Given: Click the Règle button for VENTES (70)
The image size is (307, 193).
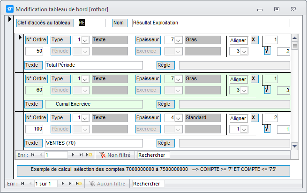Looking at the screenshot, I should [x=165, y=143].
